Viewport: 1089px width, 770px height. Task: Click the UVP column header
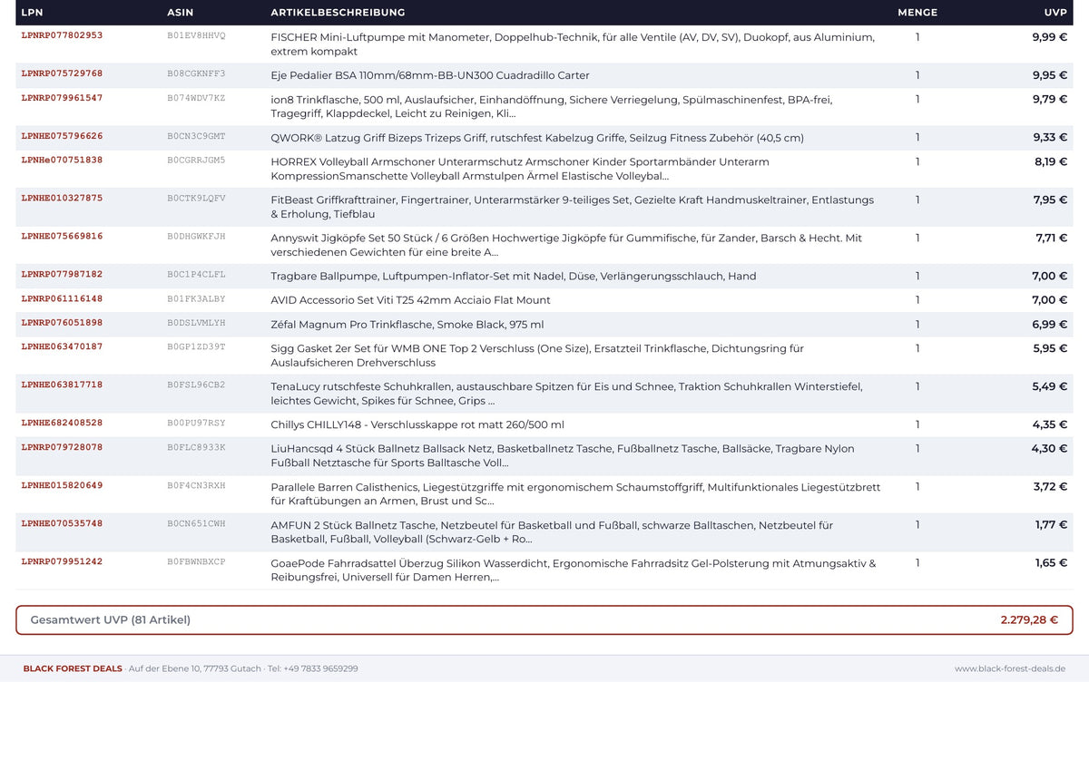[1055, 13]
